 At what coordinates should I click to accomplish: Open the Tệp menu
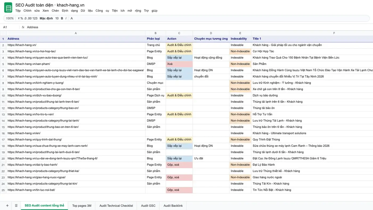tap(18, 11)
